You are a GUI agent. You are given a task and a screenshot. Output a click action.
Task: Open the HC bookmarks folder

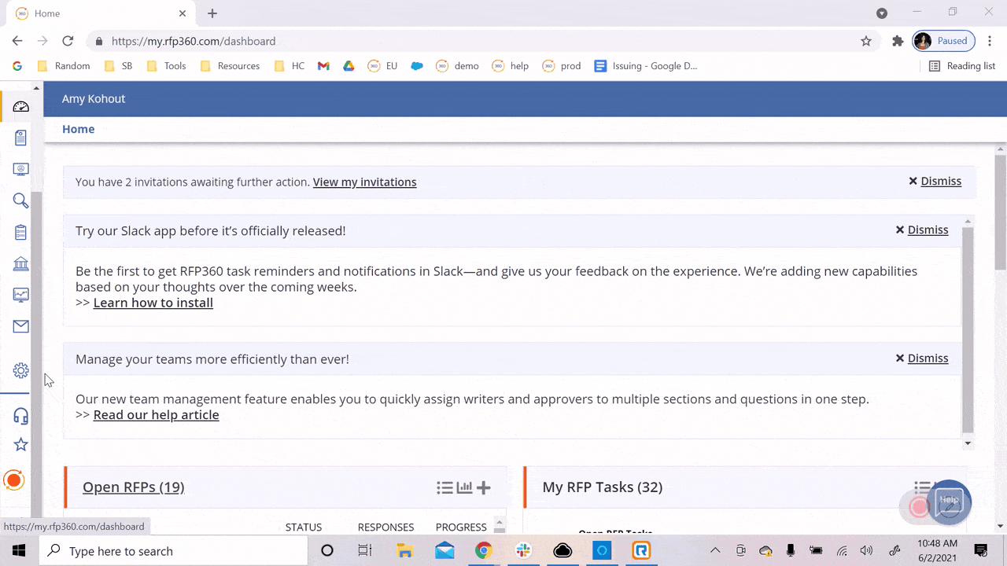(290, 66)
